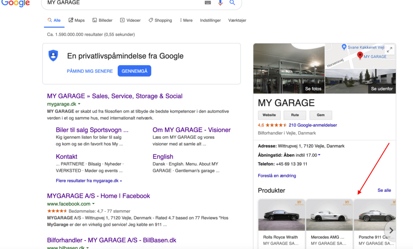Open the BilBasen.dk Bilforhandler result
413x249 pixels.
[112, 240]
